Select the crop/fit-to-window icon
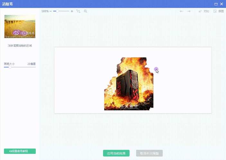Screen dimensions: 226x160 (x=78, y=11)
